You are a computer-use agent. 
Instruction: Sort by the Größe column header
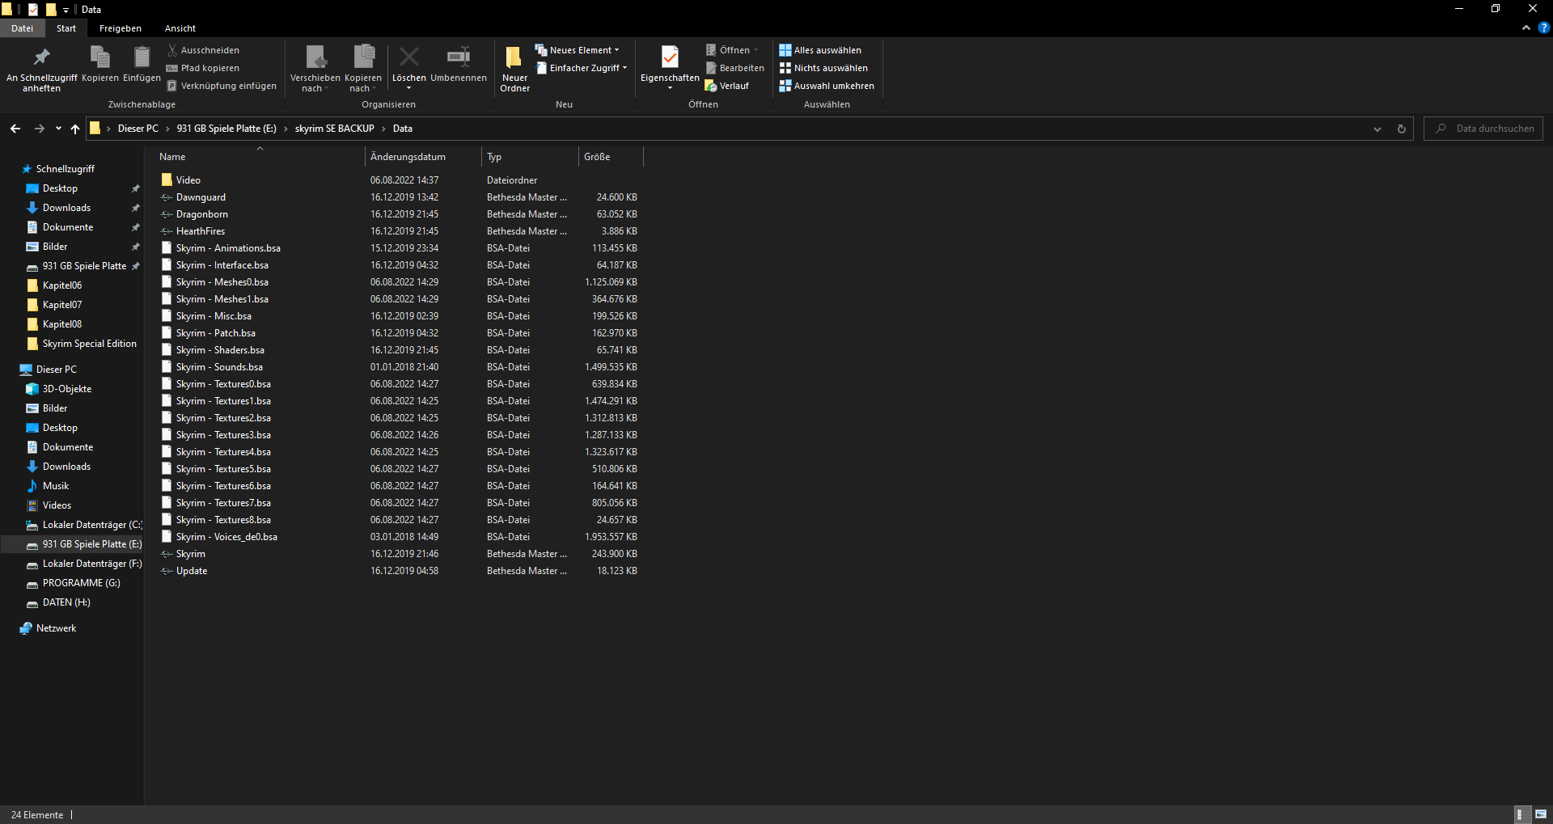[x=611, y=157]
